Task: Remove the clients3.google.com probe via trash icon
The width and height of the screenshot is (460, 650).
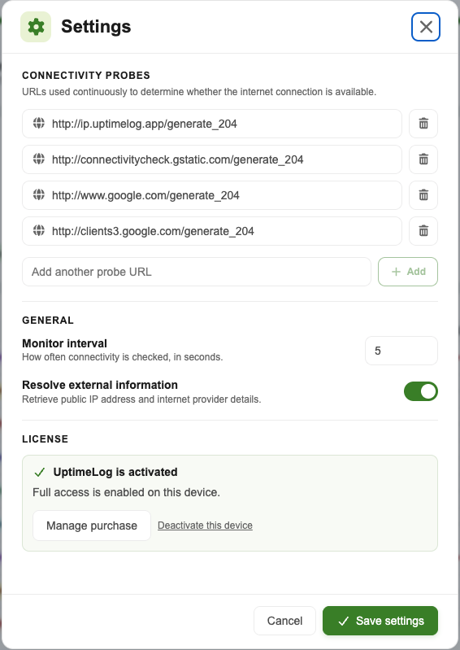Action: tap(423, 231)
